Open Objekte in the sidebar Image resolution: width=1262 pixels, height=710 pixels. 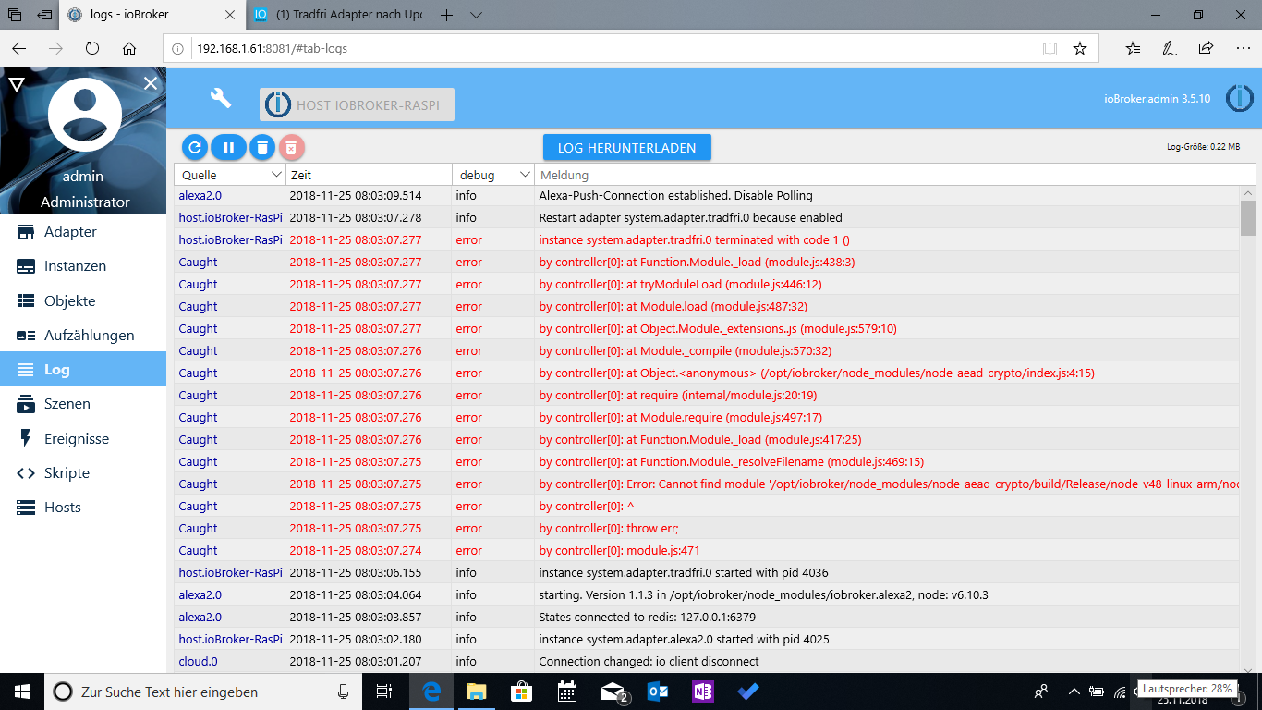83,301
